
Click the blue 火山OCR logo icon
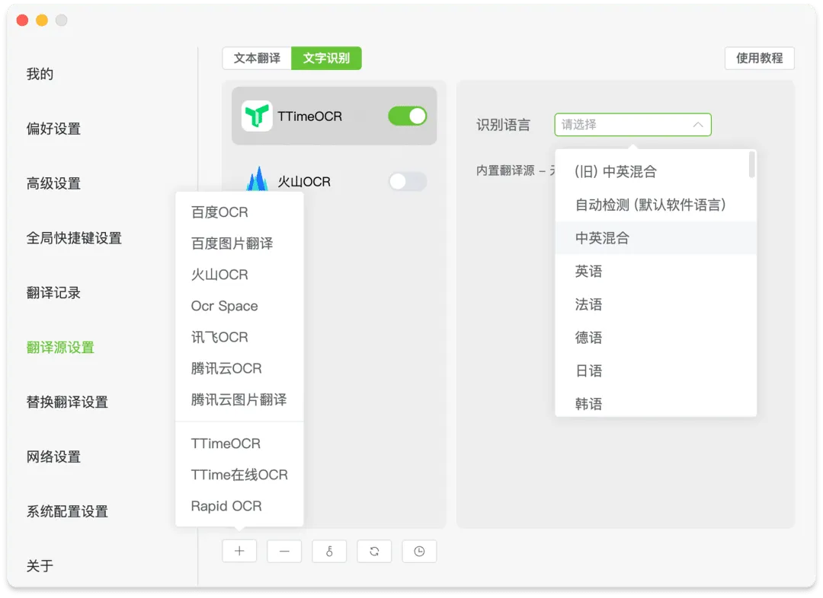(257, 180)
